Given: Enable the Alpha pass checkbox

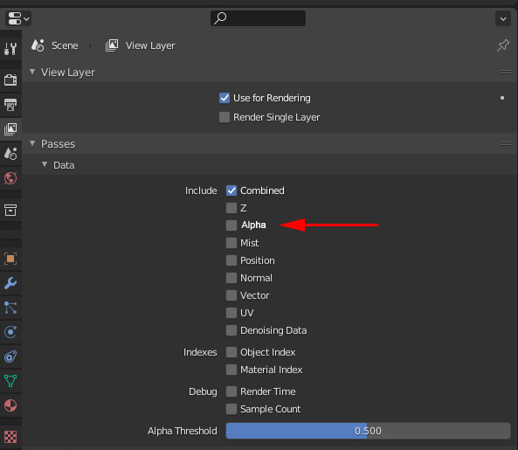Looking at the screenshot, I should (231, 225).
